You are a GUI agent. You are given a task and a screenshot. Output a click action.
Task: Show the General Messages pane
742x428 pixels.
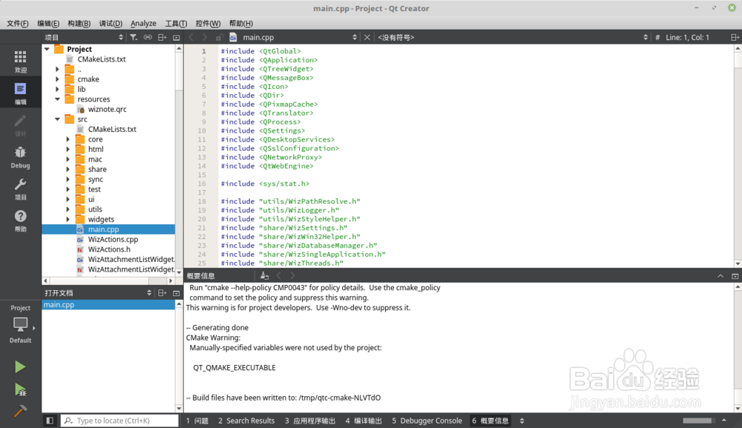(490, 421)
